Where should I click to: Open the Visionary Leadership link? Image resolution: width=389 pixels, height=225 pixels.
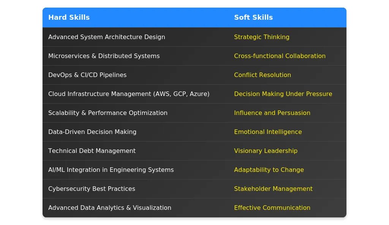[x=266, y=151]
